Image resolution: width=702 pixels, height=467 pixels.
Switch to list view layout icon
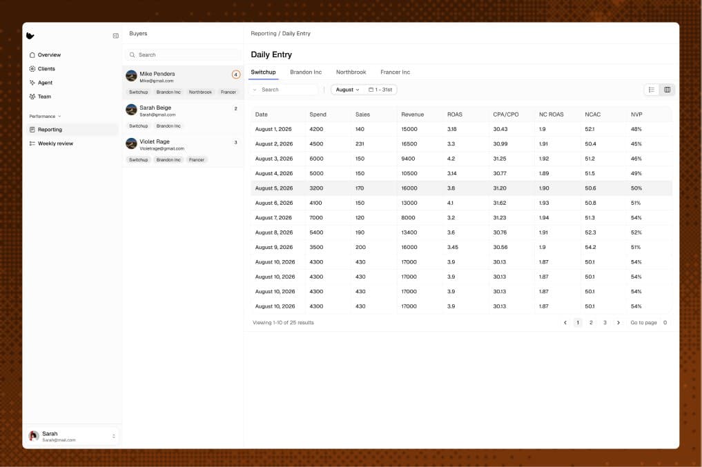pyautogui.click(x=652, y=90)
